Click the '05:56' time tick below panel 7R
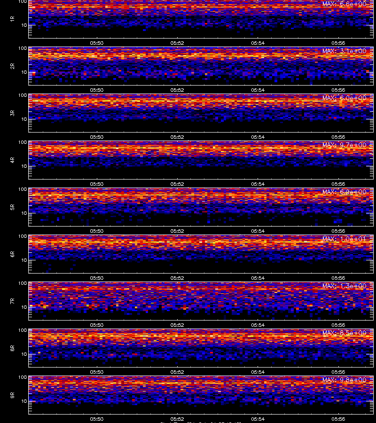 pos(338,325)
